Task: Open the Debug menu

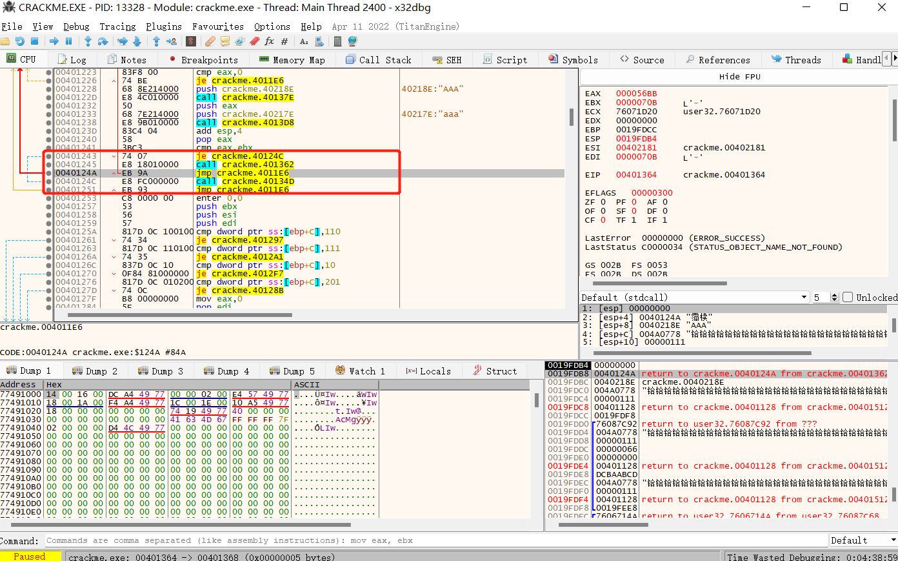Action: 76,26
